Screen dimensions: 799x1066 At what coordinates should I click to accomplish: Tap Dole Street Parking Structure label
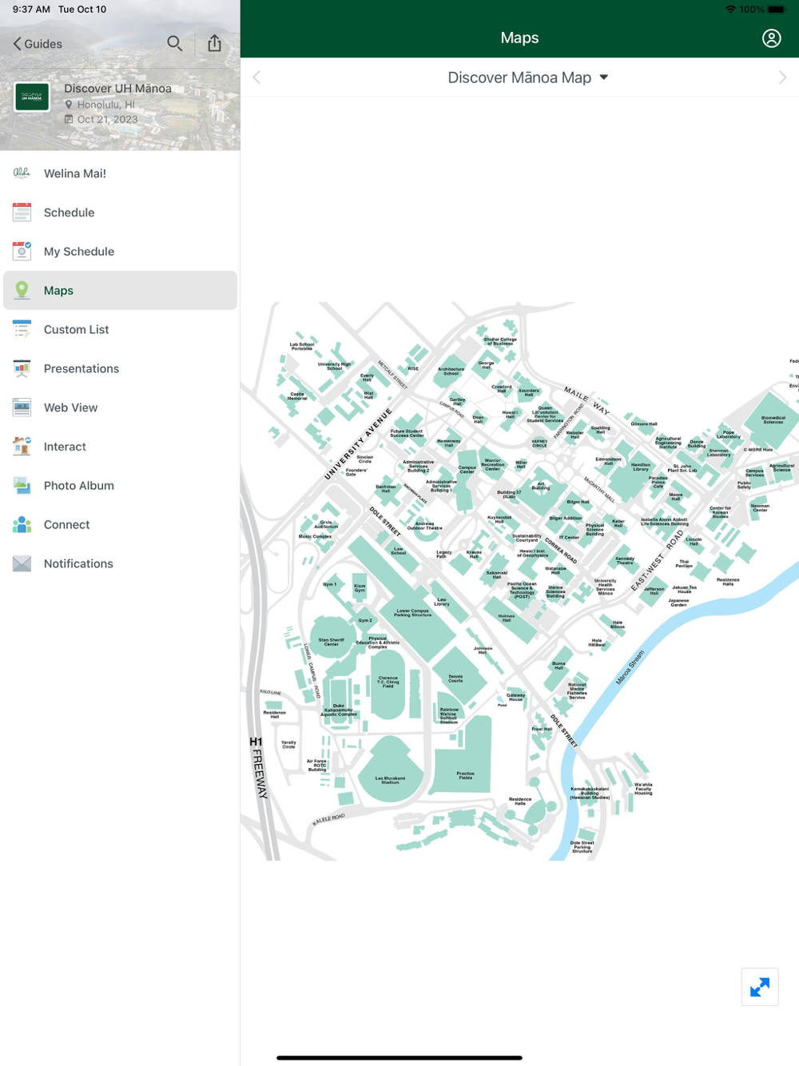click(x=582, y=846)
